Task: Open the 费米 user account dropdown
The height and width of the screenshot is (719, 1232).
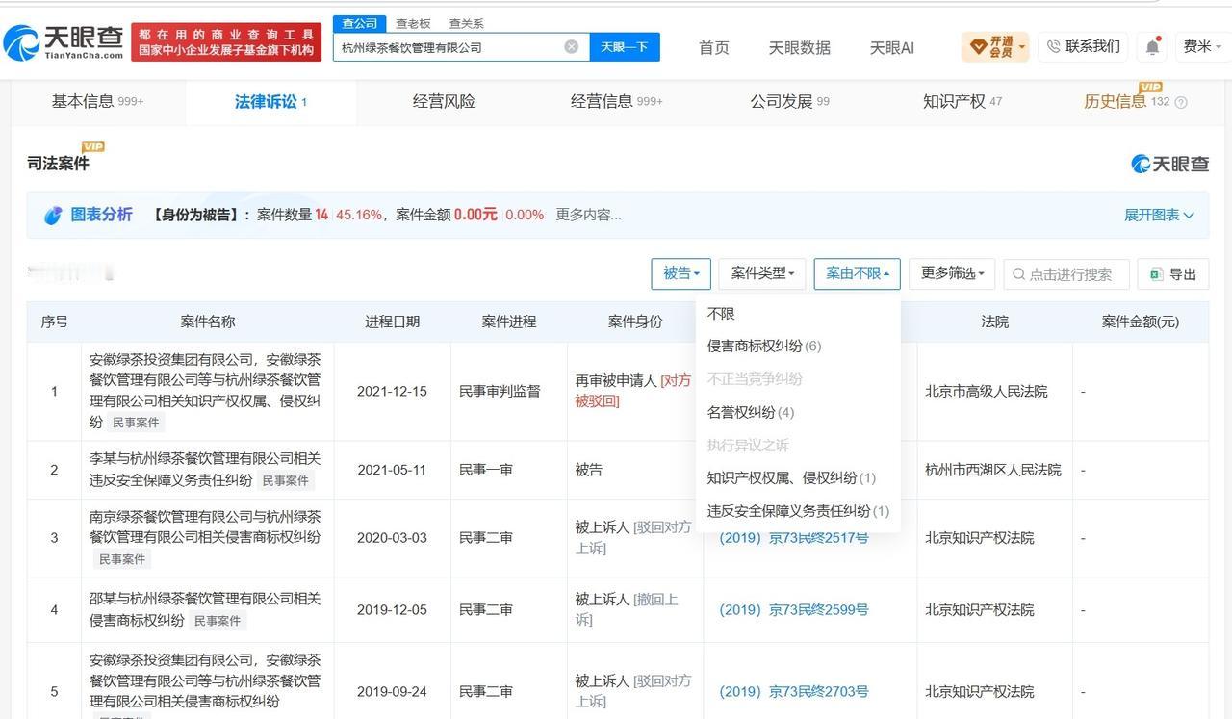Action: pyautogui.click(x=1202, y=46)
